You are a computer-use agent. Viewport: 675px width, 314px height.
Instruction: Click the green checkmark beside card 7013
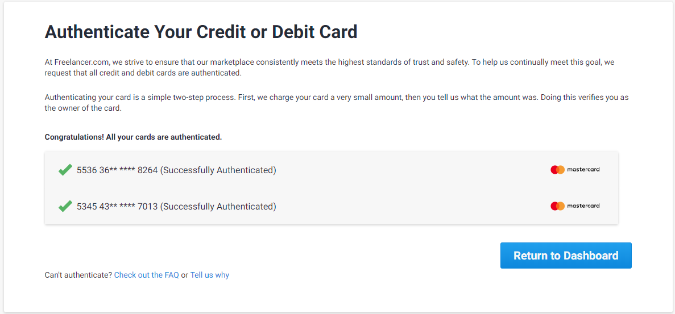pyautogui.click(x=65, y=206)
